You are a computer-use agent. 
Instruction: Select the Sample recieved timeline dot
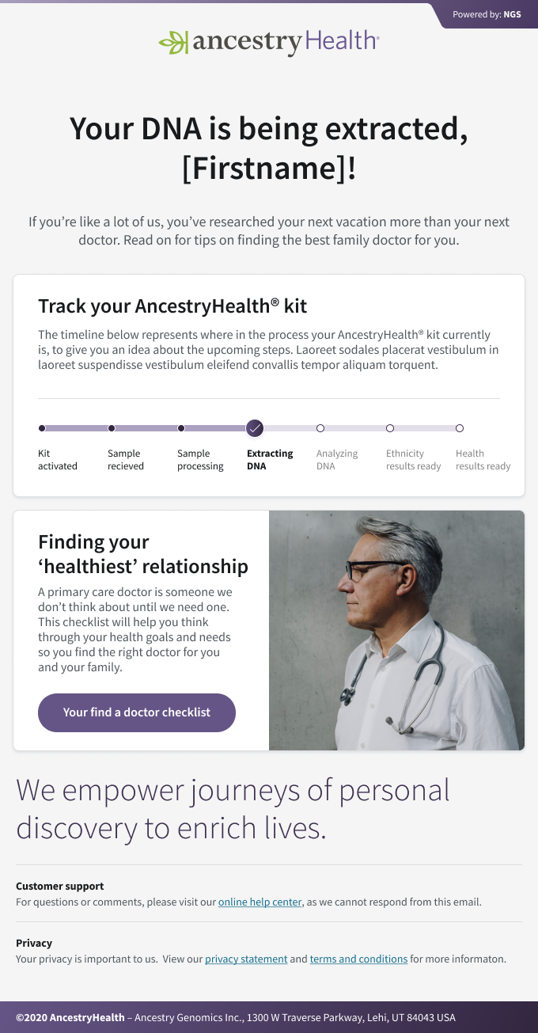(112, 428)
